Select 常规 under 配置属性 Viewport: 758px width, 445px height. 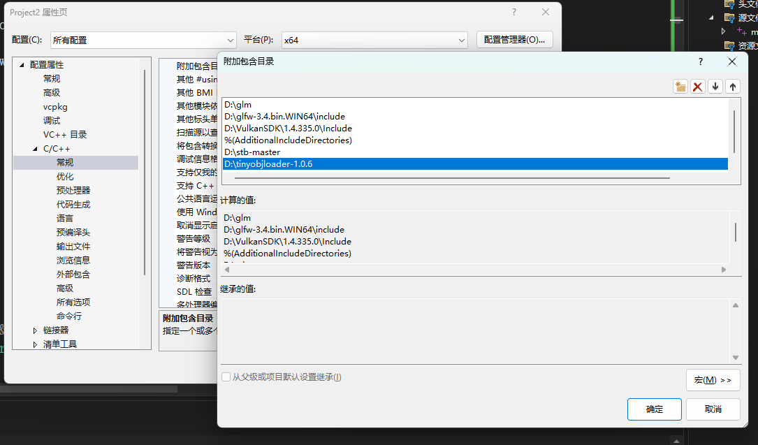pos(52,79)
